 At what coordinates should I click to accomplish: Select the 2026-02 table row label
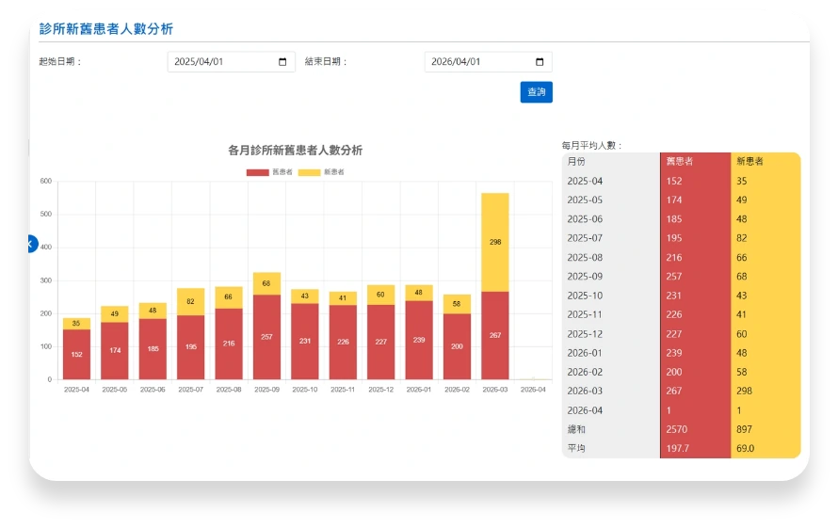coord(585,372)
